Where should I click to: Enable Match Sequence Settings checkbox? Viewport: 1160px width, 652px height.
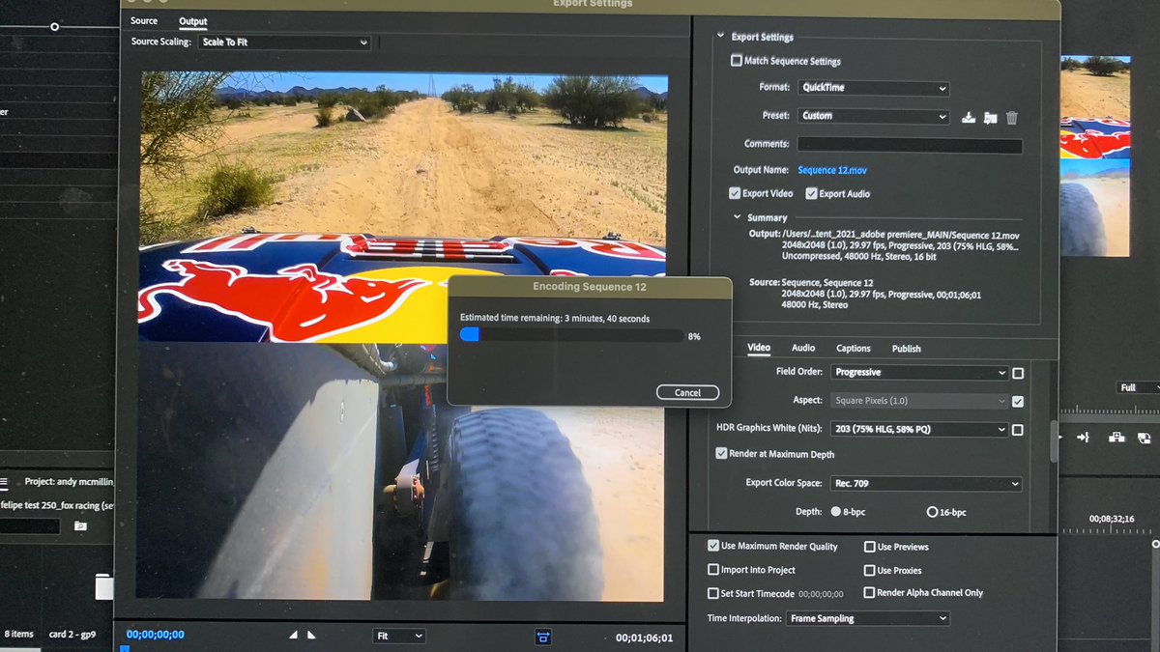(x=737, y=61)
